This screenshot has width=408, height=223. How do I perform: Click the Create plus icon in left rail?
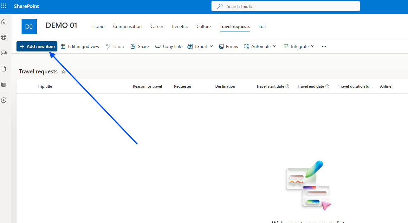click(x=4, y=100)
